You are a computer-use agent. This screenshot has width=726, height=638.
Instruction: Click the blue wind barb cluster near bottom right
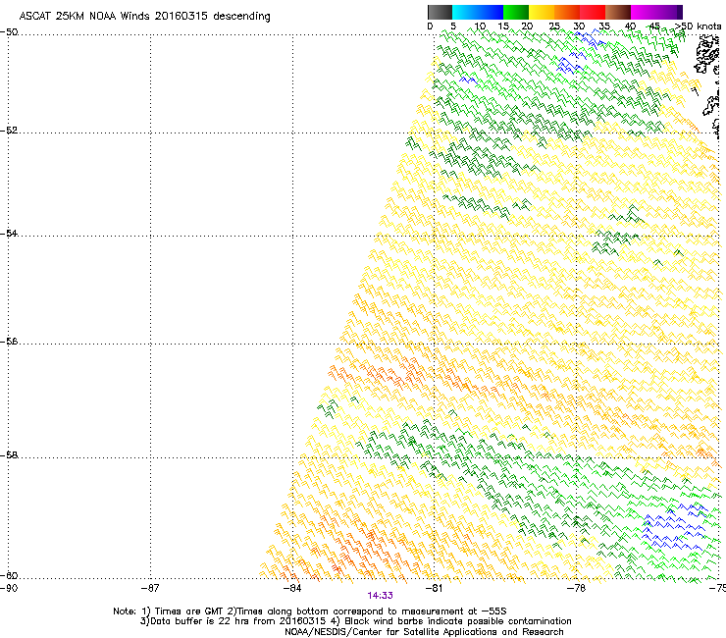click(x=674, y=528)
